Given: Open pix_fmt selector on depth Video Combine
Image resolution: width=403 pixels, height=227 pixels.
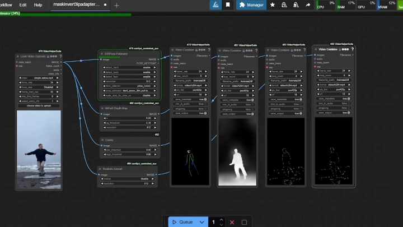Looking at the screenshot, I should click(x=237, y=91).
